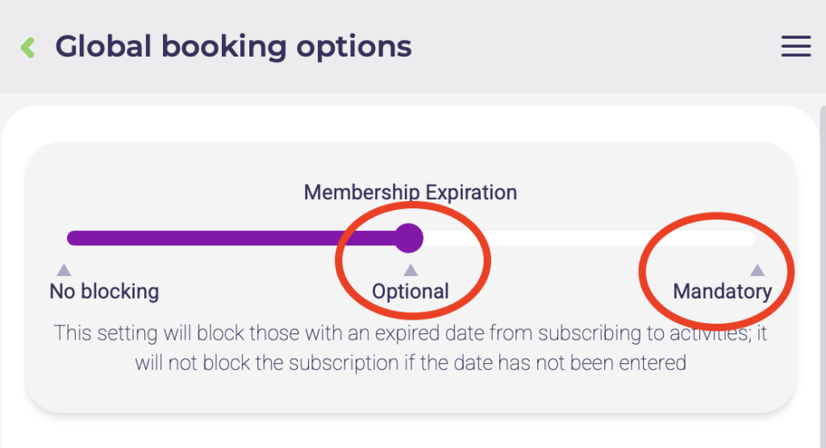Click the Membership Expiration heading
826x448 pixels.
[410, 193]
